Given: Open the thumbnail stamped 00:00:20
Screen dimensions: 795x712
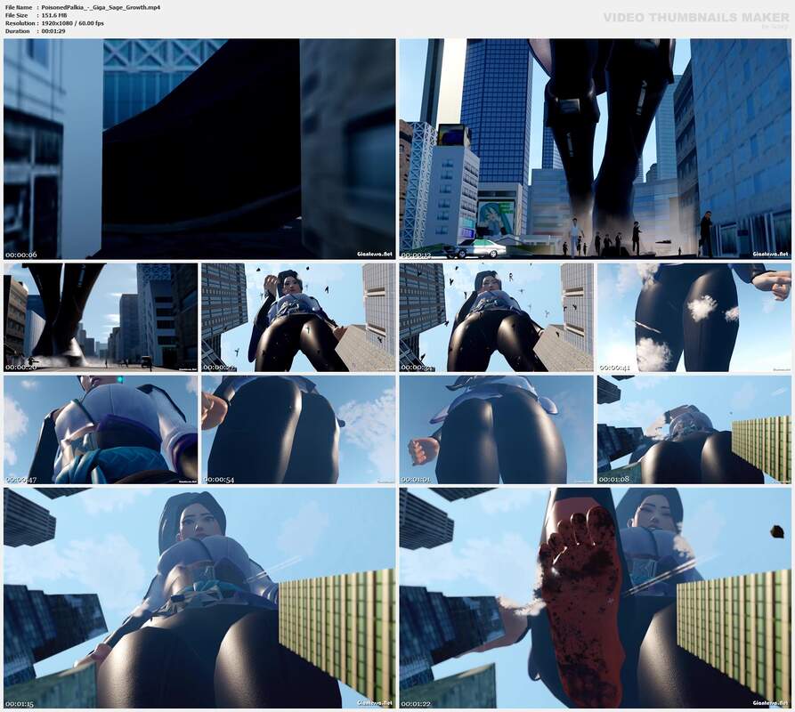Looking at the screenshot, I should tap(101, 317).
